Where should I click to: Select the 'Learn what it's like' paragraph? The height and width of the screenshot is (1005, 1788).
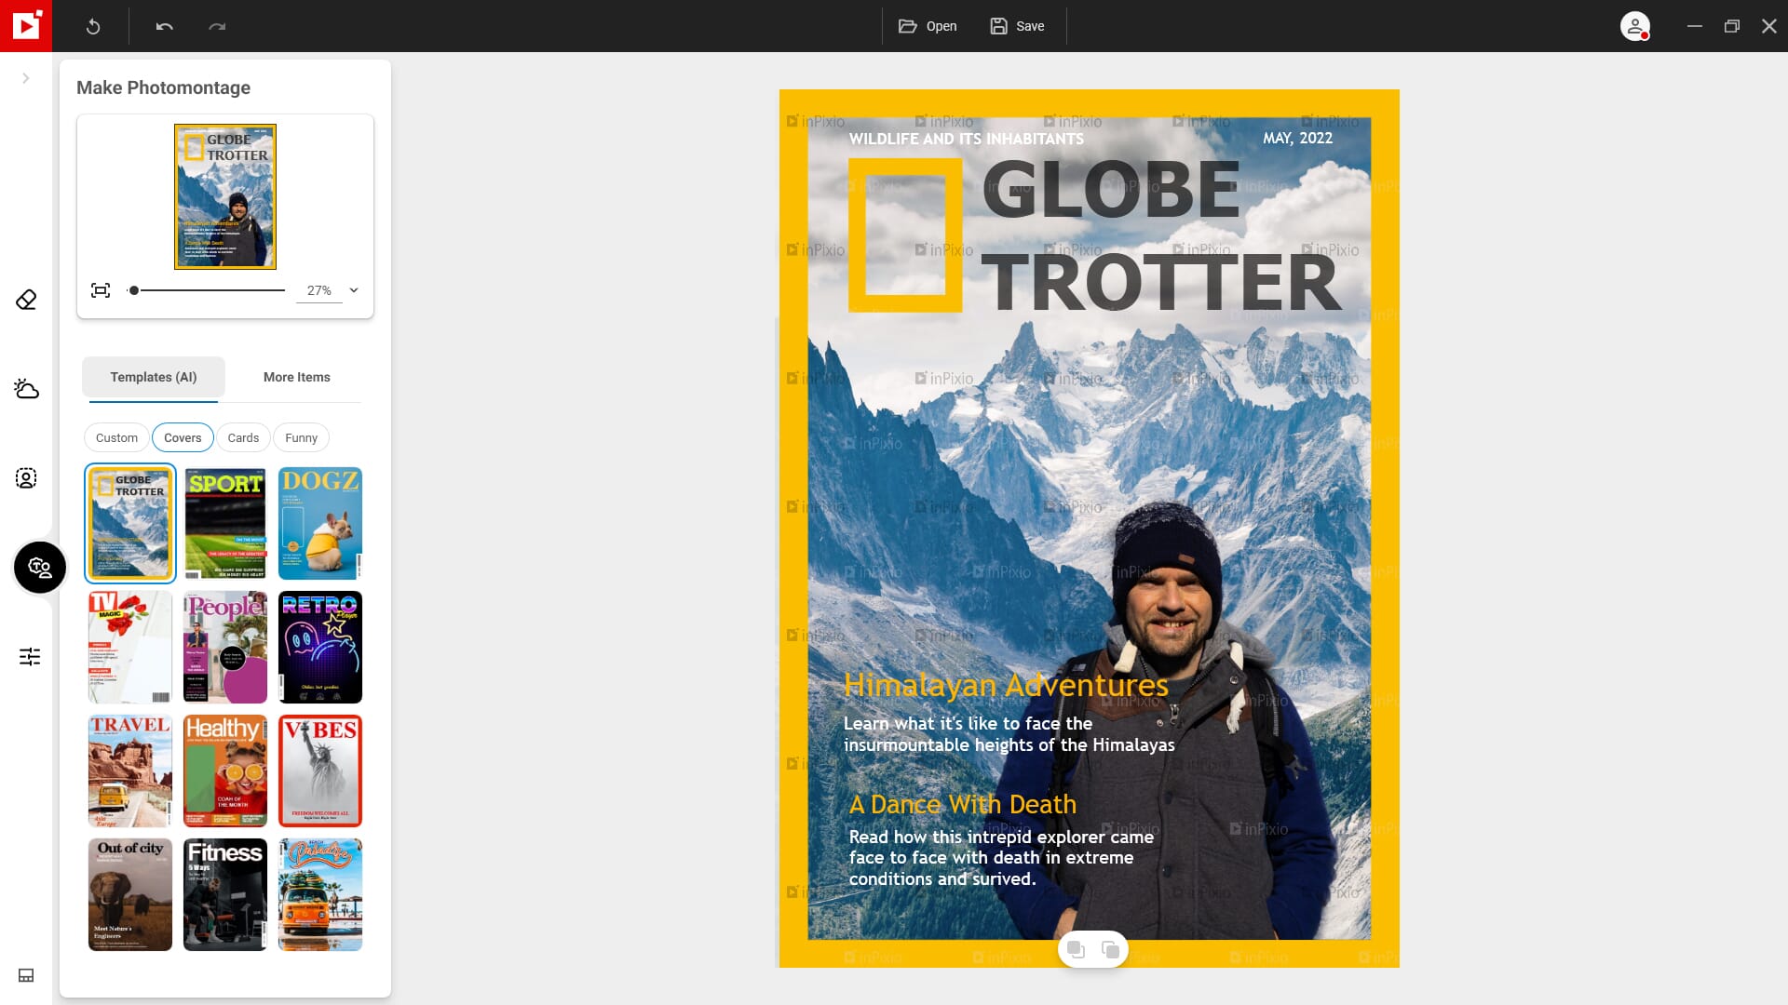[1009, 734]
